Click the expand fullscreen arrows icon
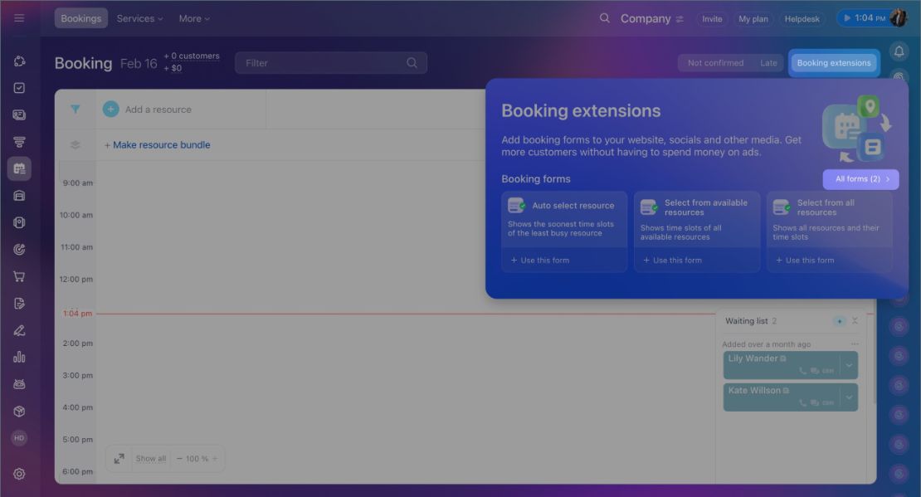The height and width of the screenshot is (497, 921). [119, 459]
